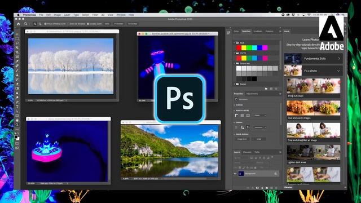Hide the Background layer with the eye icon

click(x=235, y=174)
